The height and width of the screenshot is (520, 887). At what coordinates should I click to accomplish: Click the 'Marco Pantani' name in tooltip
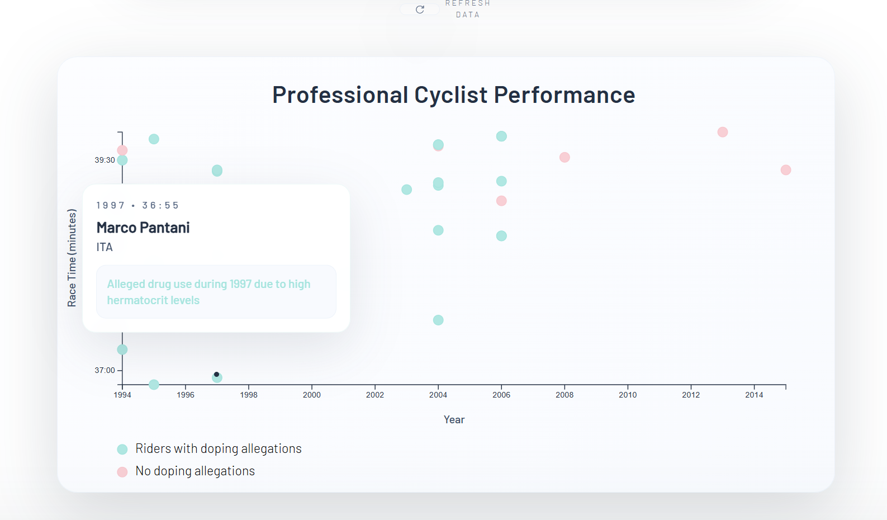click(143, 228)
